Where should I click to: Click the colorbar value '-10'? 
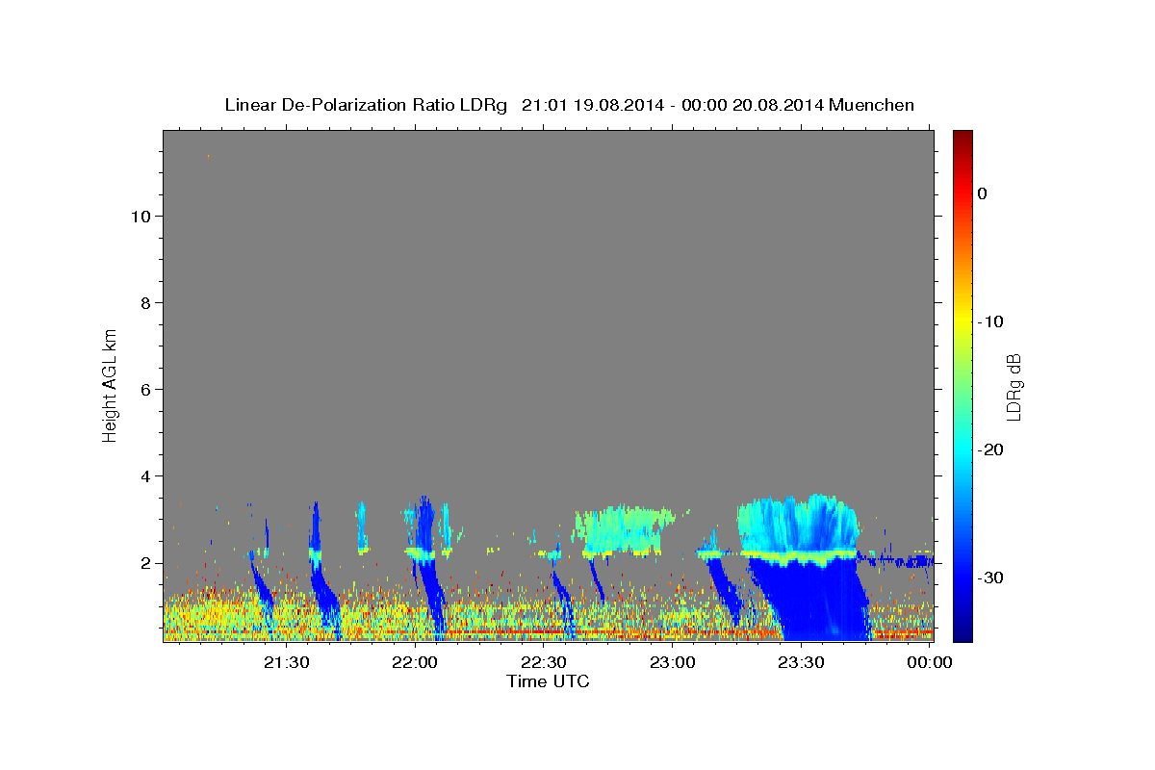click(990, 321)
